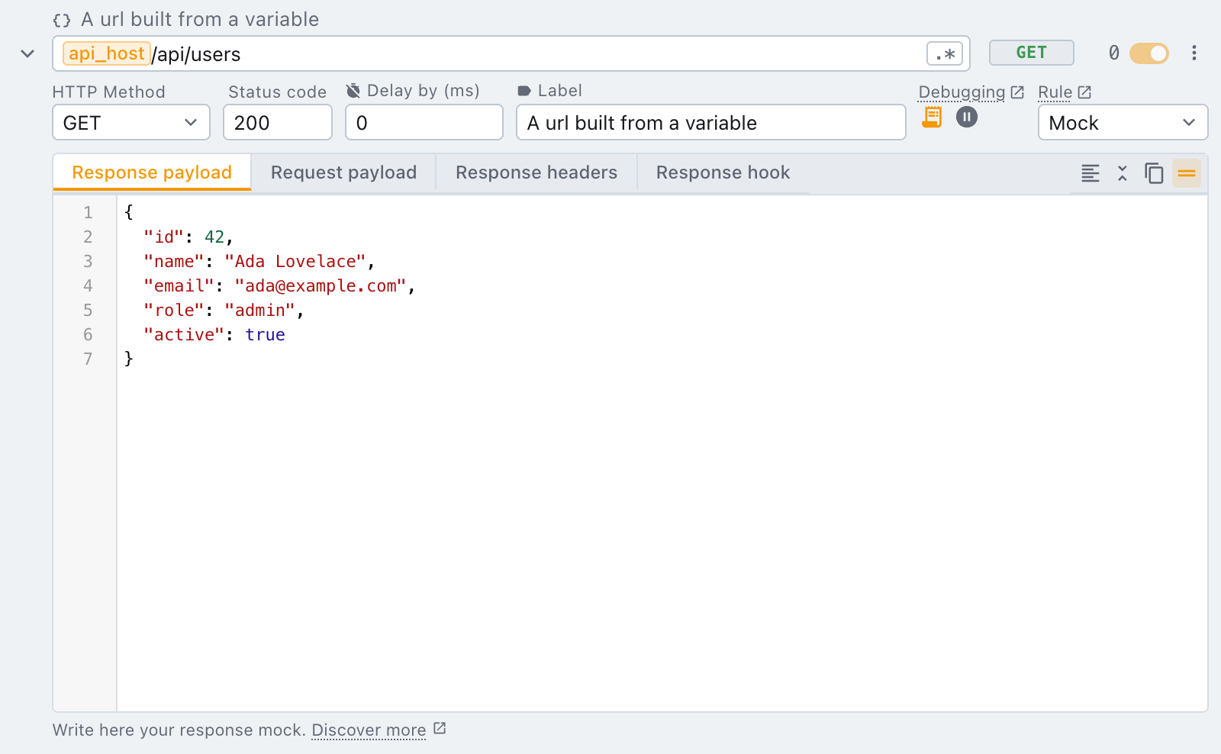
Task: Click the tag icon beside Label
Action: pyautogui.click(x=524, y=91)
